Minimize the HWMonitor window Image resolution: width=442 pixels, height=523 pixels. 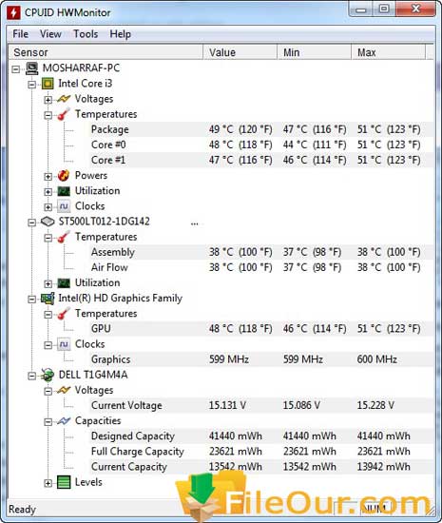click(361, 10)
